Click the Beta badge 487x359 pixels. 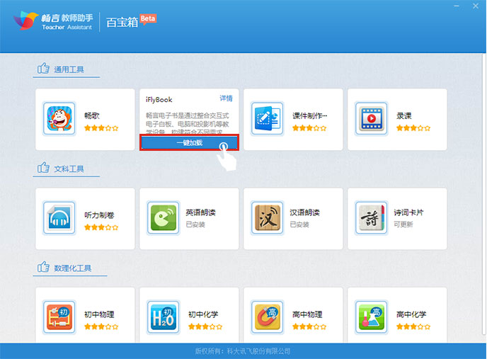pos(148,18)
